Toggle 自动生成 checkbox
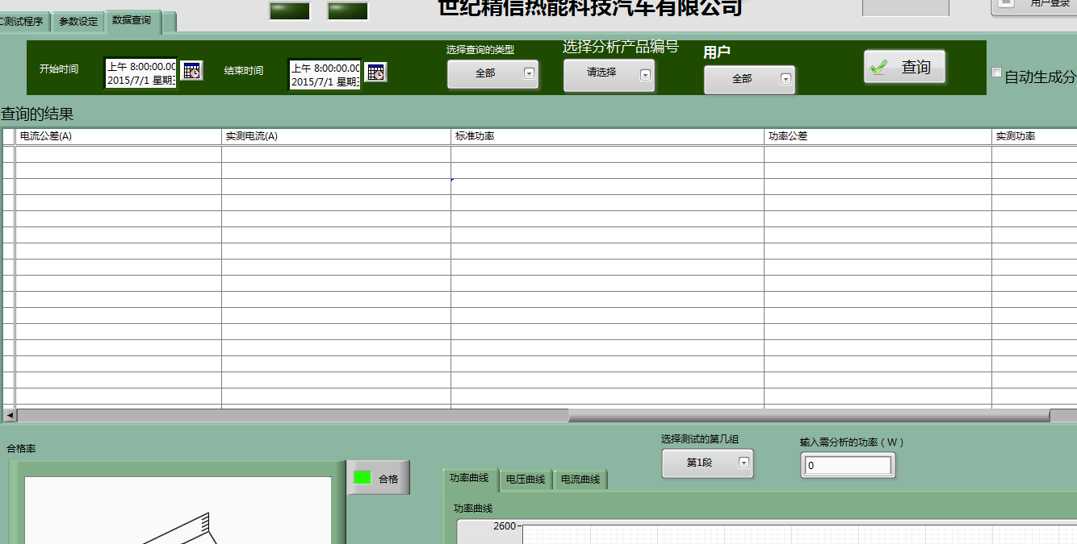The height and width of the screenshot is (544, 1077). (997, 73)
